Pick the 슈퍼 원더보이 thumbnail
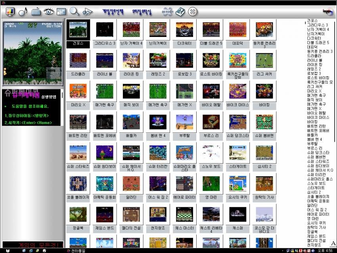337x253 pixels. pos(105,153)
